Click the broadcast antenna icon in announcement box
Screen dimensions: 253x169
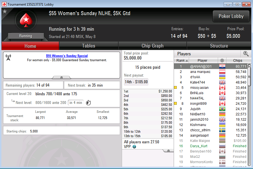8,58
